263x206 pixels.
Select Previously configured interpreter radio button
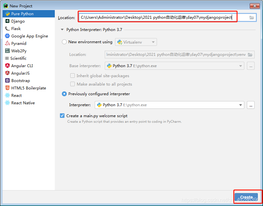pyautogui.click(x=64, y=94)
